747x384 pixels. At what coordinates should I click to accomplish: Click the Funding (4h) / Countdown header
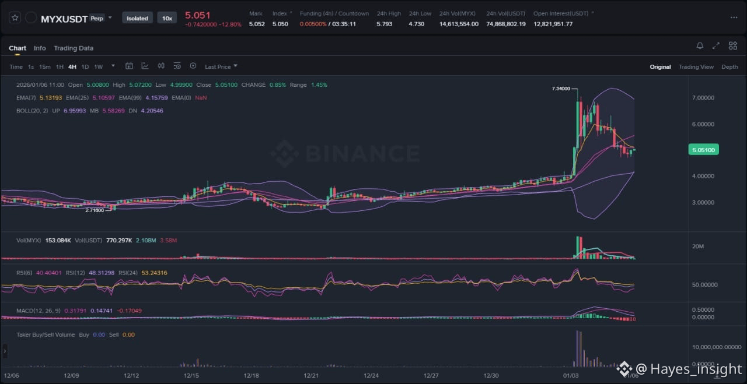[334, 13]
